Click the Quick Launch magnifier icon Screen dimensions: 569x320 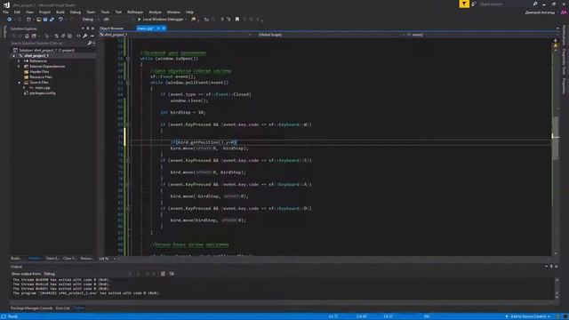pos(535,4)
